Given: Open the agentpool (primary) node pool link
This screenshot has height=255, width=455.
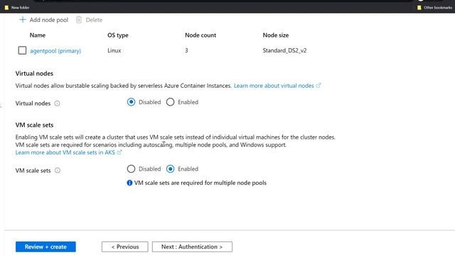Looking at the screenshot, I should [x=55, y=51].
